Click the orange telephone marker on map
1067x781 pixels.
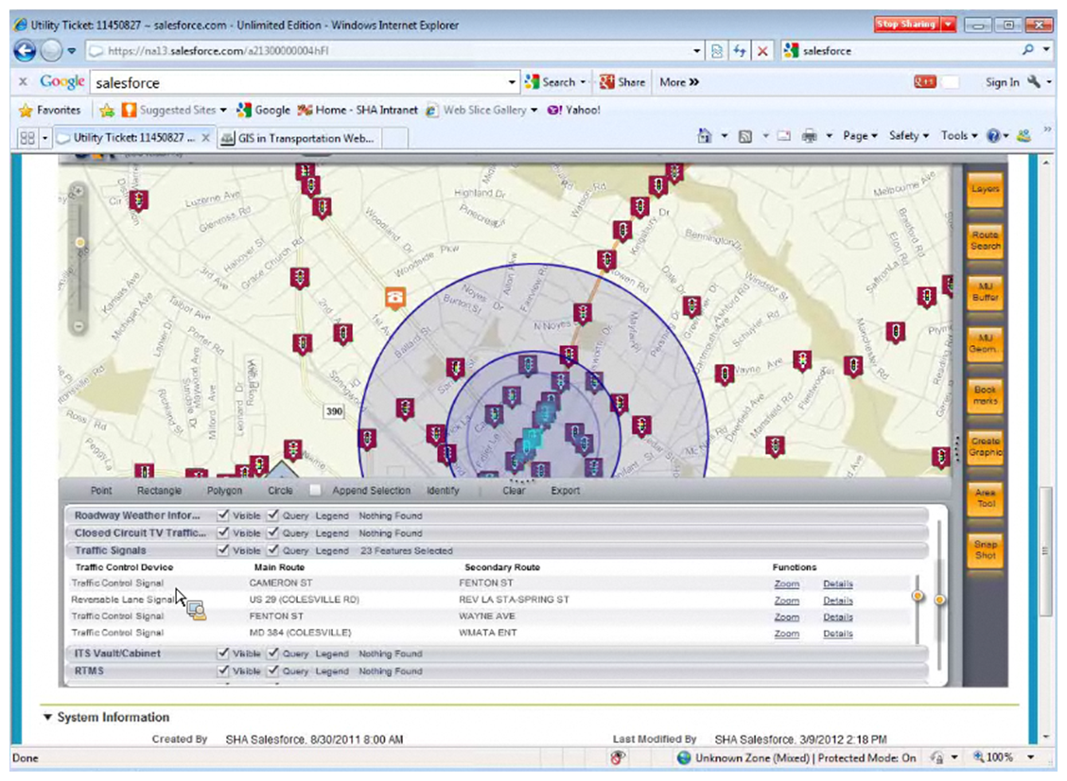pyautogui.click(x=395, y=297)
